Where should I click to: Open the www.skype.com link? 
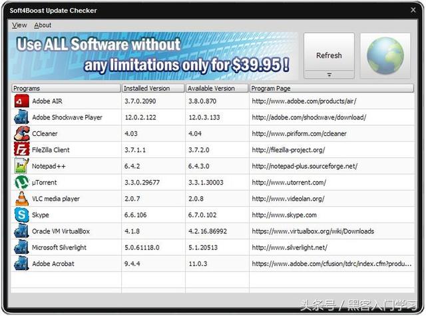point(284,215)
